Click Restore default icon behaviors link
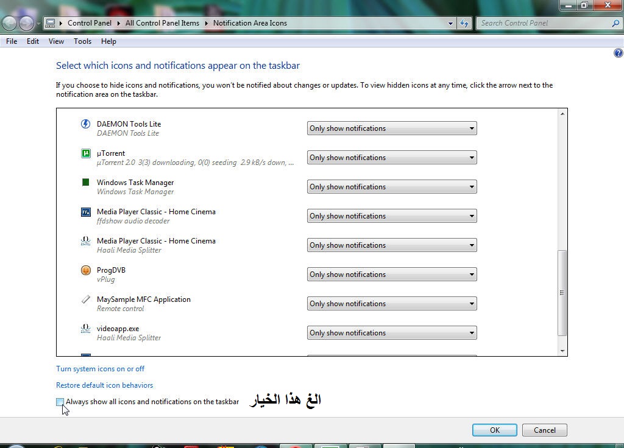This screenshot has height=448, width=624. point(104,385)
